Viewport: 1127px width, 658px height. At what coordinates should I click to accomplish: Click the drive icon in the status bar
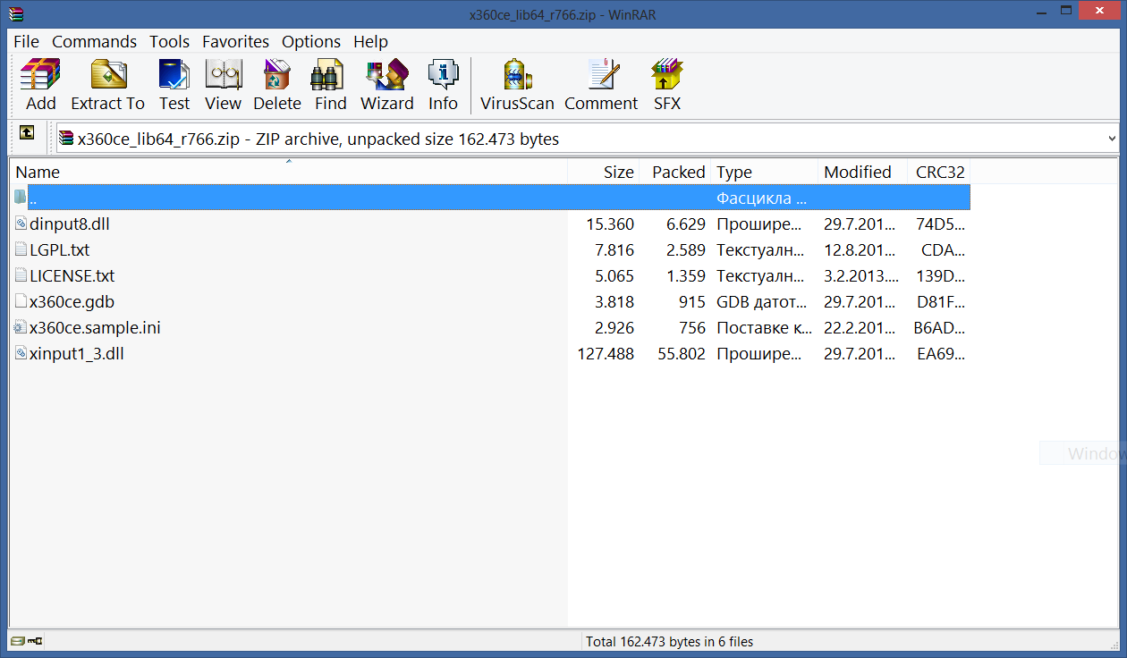pyautogui.click(x=17, y=641)
